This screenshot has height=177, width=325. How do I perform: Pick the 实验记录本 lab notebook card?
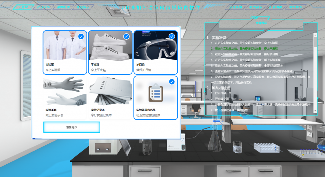click(x=110, y=98)
